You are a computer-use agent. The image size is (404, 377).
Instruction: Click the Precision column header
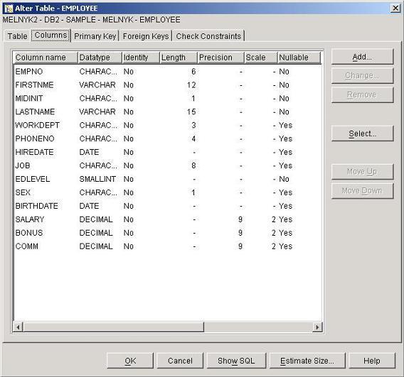point(220,58)
